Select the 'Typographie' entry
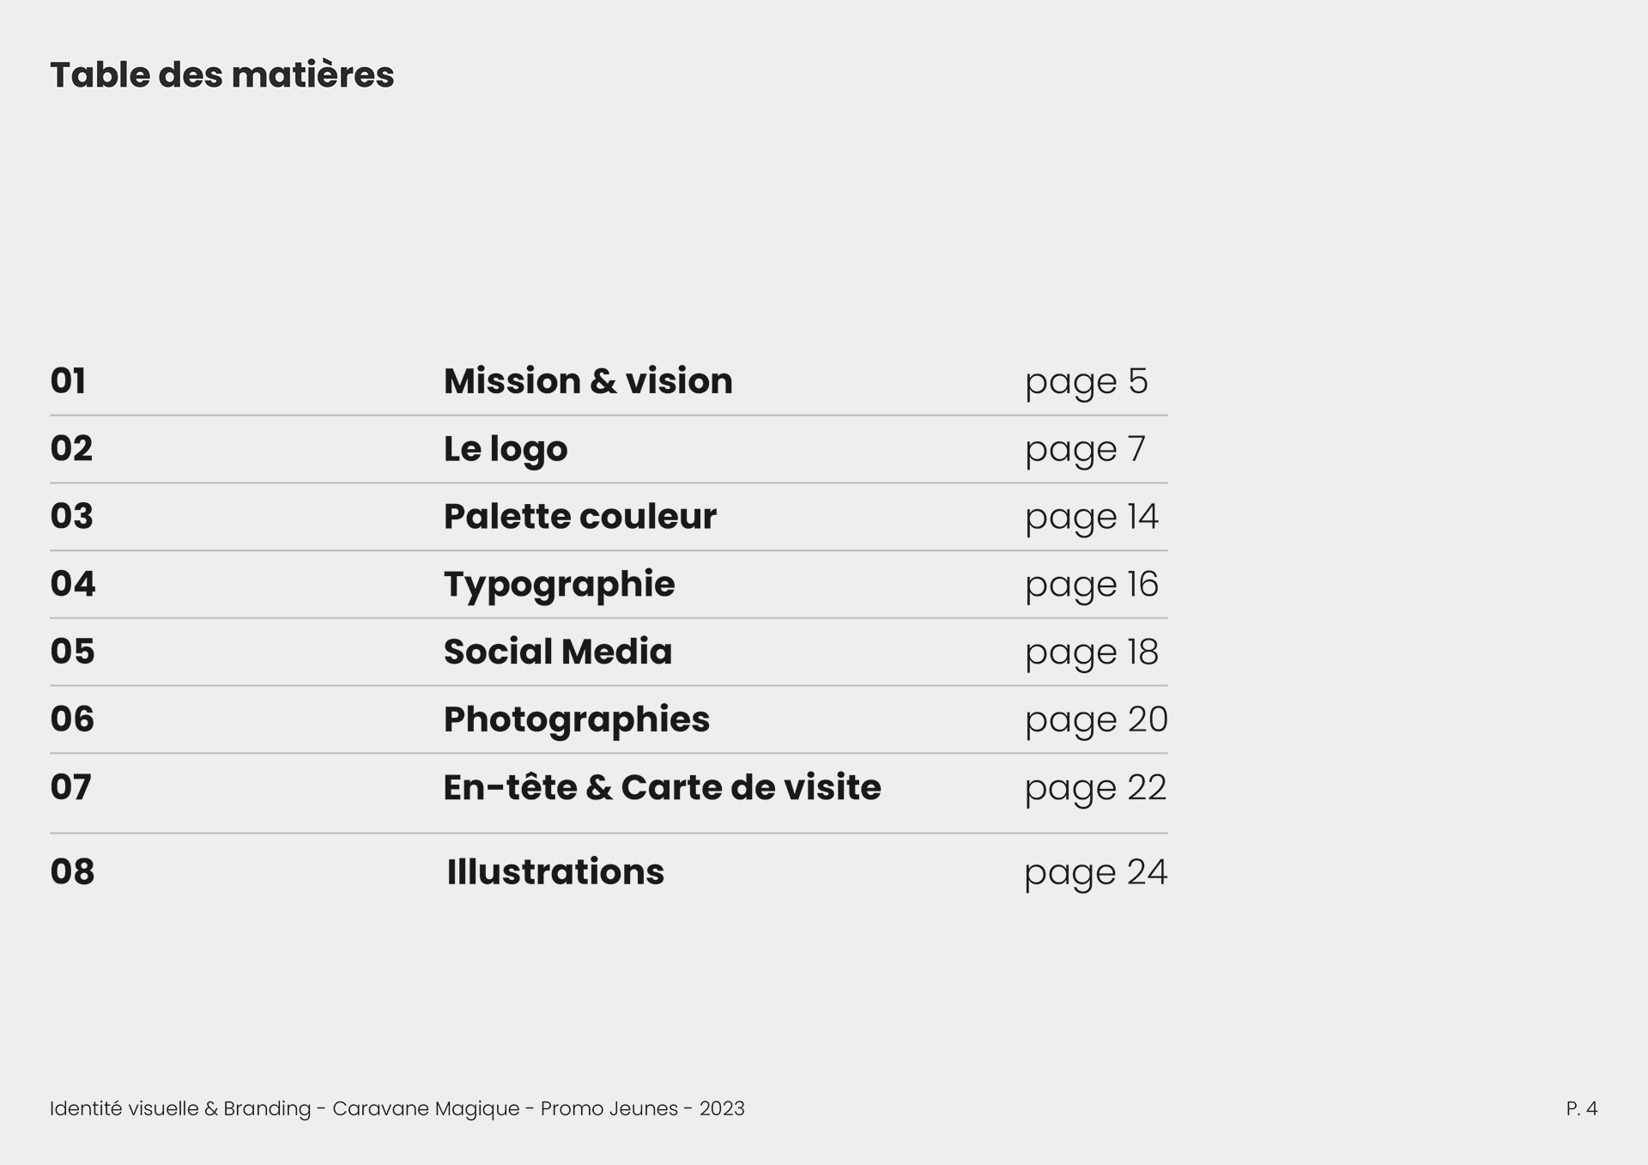 559,585
